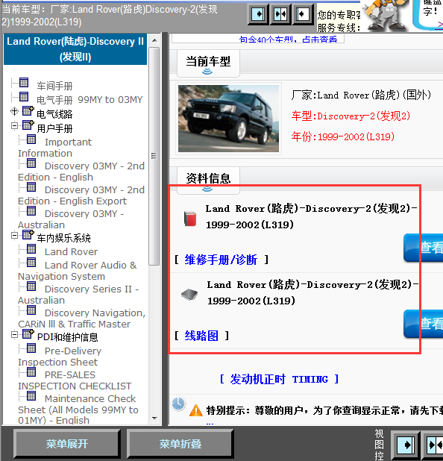The image size is (443, 461).
Task: Expand the 电气线路 tree node
Action: pyautogui.click(x=14, y=111)
